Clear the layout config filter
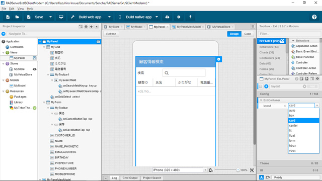This screenshot has height=181, width=322. click(x=304, y=86)
